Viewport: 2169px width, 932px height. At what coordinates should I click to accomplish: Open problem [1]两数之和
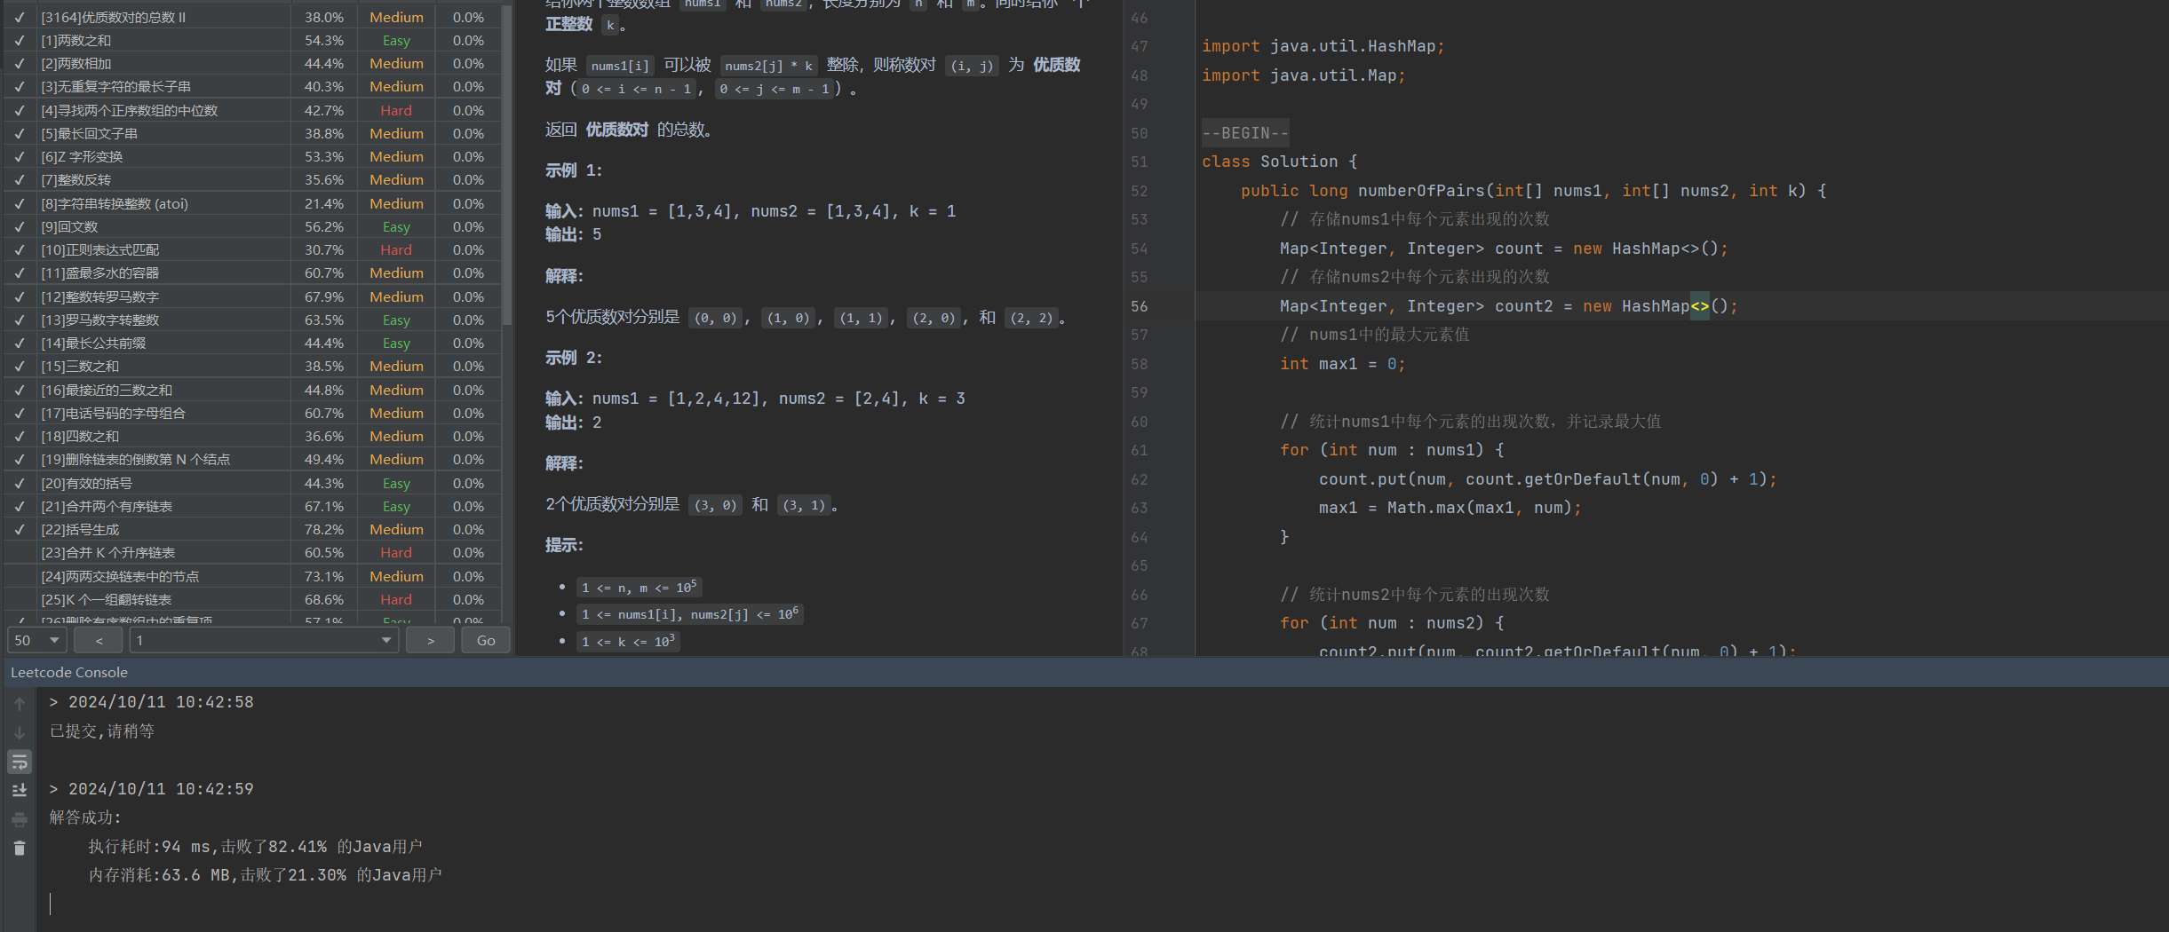tap(75, 40)
